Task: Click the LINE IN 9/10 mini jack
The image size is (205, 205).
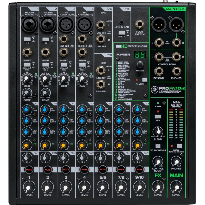Action: (x=121, y=22)
